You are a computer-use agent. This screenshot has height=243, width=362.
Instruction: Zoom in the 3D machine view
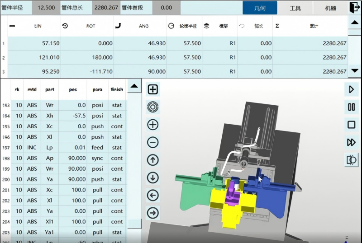pyautogui.click(x=153, y=125)
